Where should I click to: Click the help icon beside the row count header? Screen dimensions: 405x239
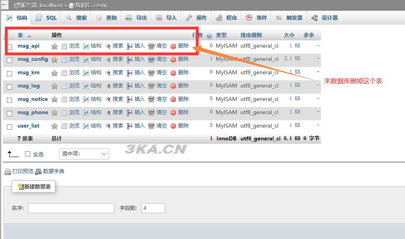[209, 36]
